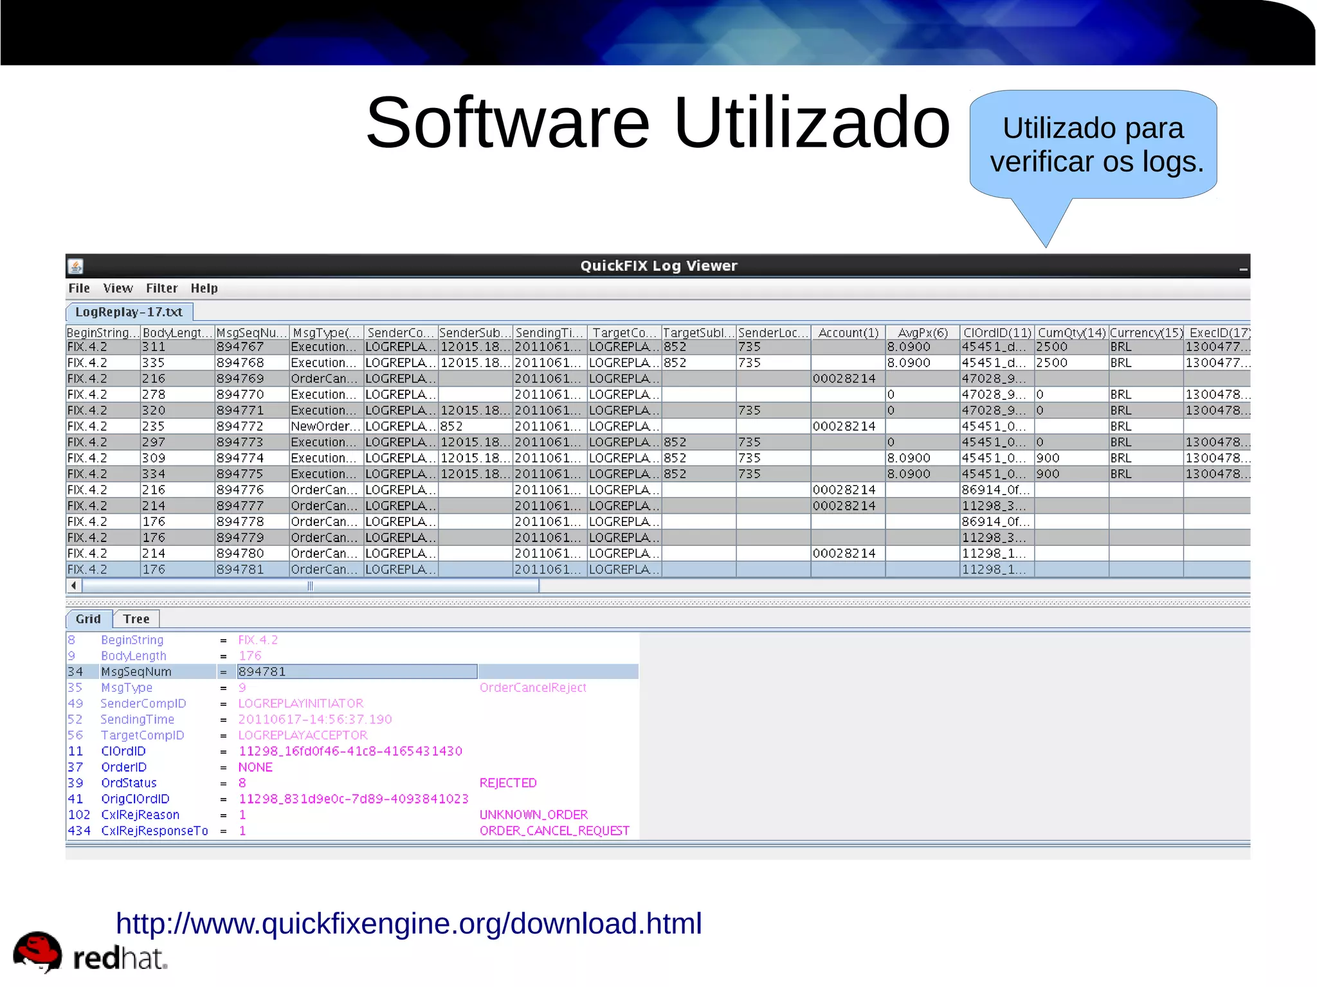Click the OrderCancelReject description text
The height and width of the screenshot is (987, 1317).
tap(533, 687)
